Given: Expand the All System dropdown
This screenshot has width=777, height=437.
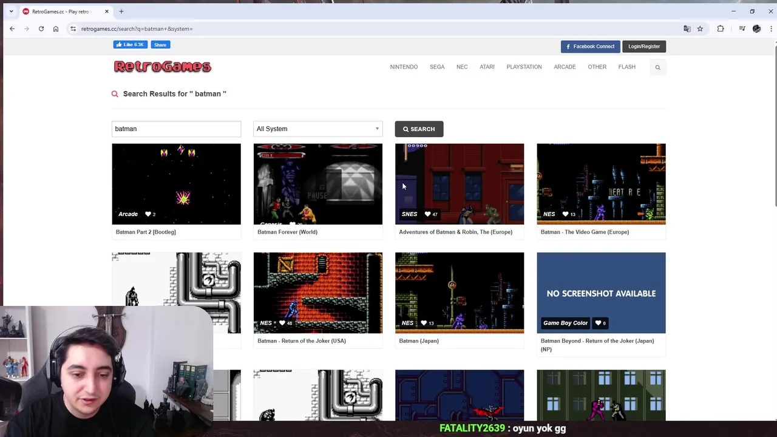Looking at the screenshot, I should (318, 129).
